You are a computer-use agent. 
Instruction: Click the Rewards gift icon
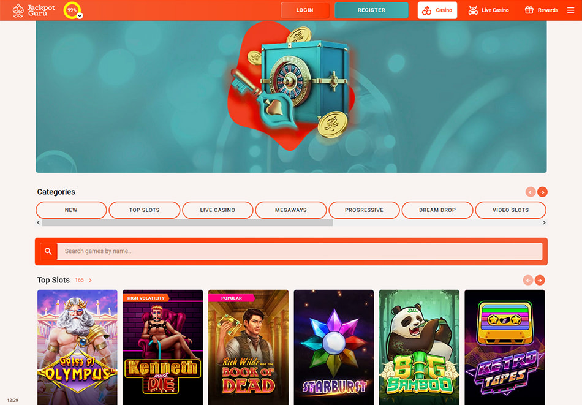pos(529,10)
